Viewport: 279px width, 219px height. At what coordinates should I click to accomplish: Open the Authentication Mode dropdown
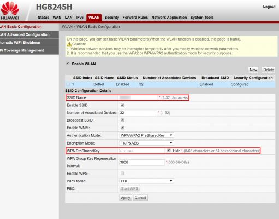point(146,135)
